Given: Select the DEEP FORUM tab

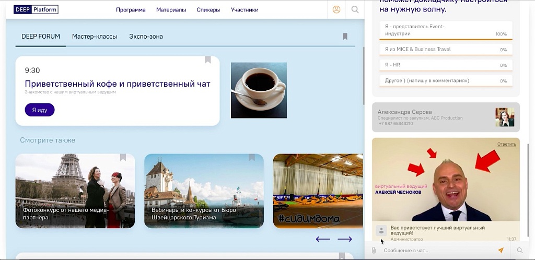Looking at the screenshot, I should (x=41, y=37).
